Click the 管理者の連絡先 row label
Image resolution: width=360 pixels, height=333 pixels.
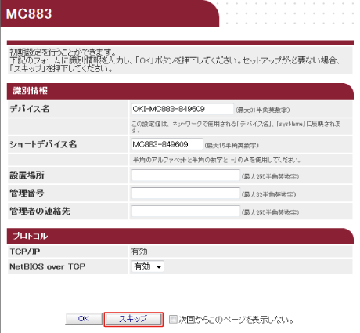click(x=40, y=211)
